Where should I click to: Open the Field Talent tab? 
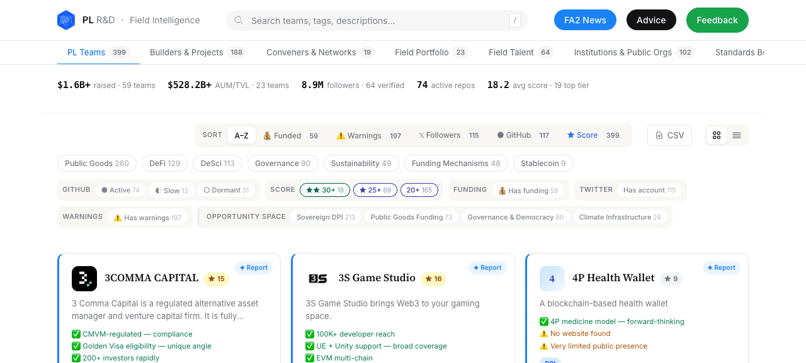pos(521,52)
